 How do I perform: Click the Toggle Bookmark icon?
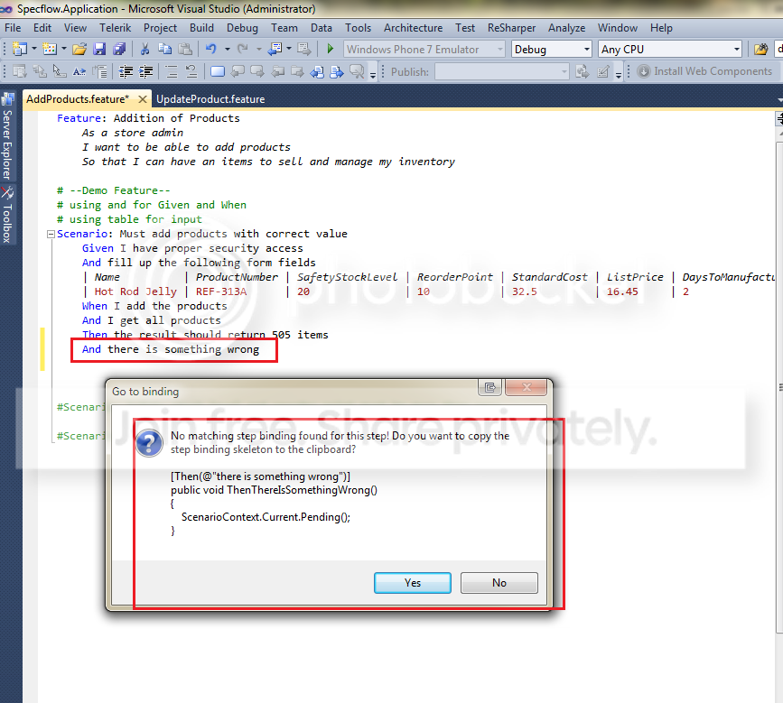pos(218,72)
